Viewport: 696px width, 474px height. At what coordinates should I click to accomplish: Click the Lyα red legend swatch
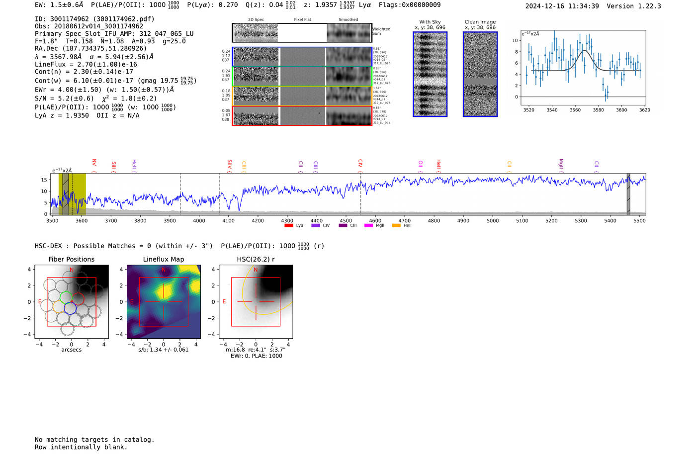pos(288,225)
